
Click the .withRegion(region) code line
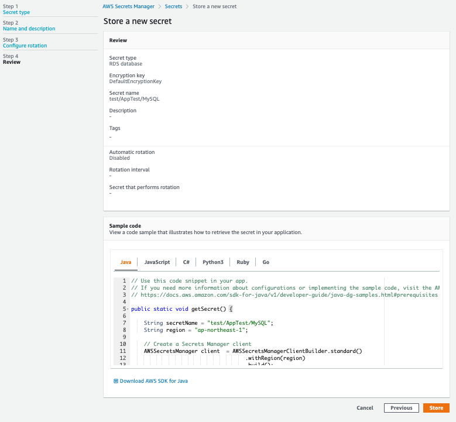(x=276, y=358)
